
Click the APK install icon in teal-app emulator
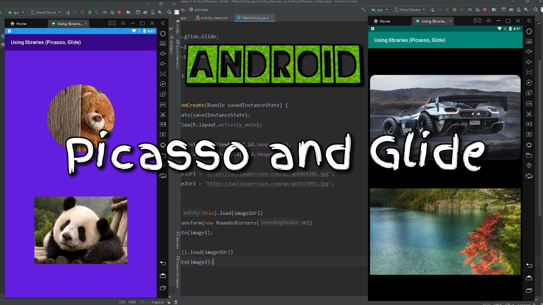click(x=529, y=103)
